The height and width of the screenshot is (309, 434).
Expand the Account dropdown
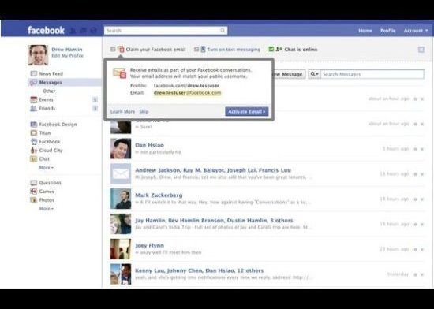pyautogui.click(x=416, y=31)
